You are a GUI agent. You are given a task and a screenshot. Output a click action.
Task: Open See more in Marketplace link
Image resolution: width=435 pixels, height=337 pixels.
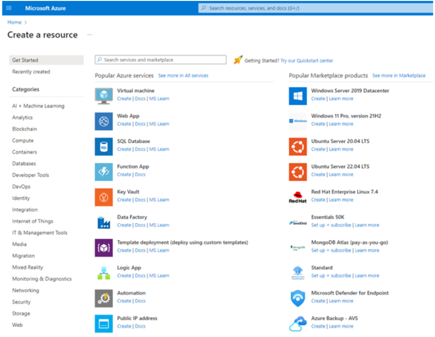tap(398, 76)
